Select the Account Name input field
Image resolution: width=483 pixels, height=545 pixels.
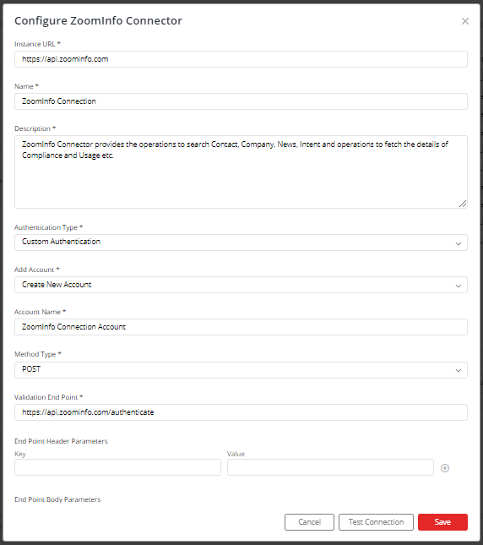coord(241,327)
